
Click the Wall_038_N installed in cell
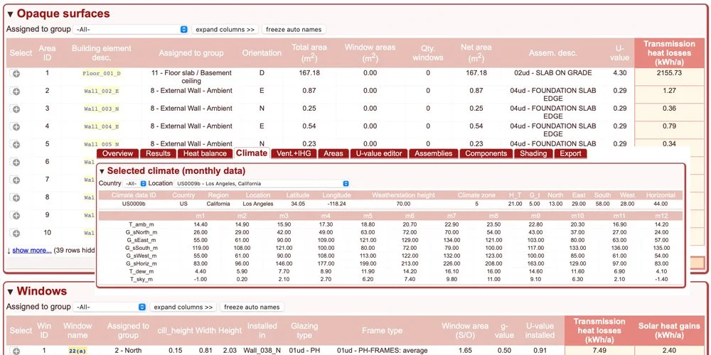pyautogui.click(x=262, y=351)
